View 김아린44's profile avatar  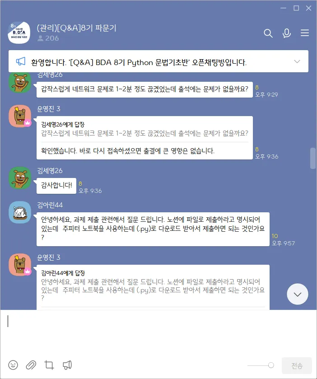(x=20, y=212)
